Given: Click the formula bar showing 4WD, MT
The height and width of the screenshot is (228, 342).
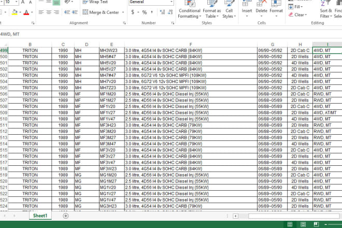Looking at the screenshot, I should [x=171, y=34].
